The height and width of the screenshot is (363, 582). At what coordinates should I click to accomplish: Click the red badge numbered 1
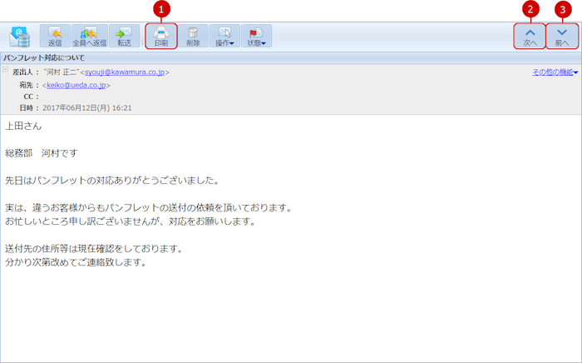(x=163, y=9)
